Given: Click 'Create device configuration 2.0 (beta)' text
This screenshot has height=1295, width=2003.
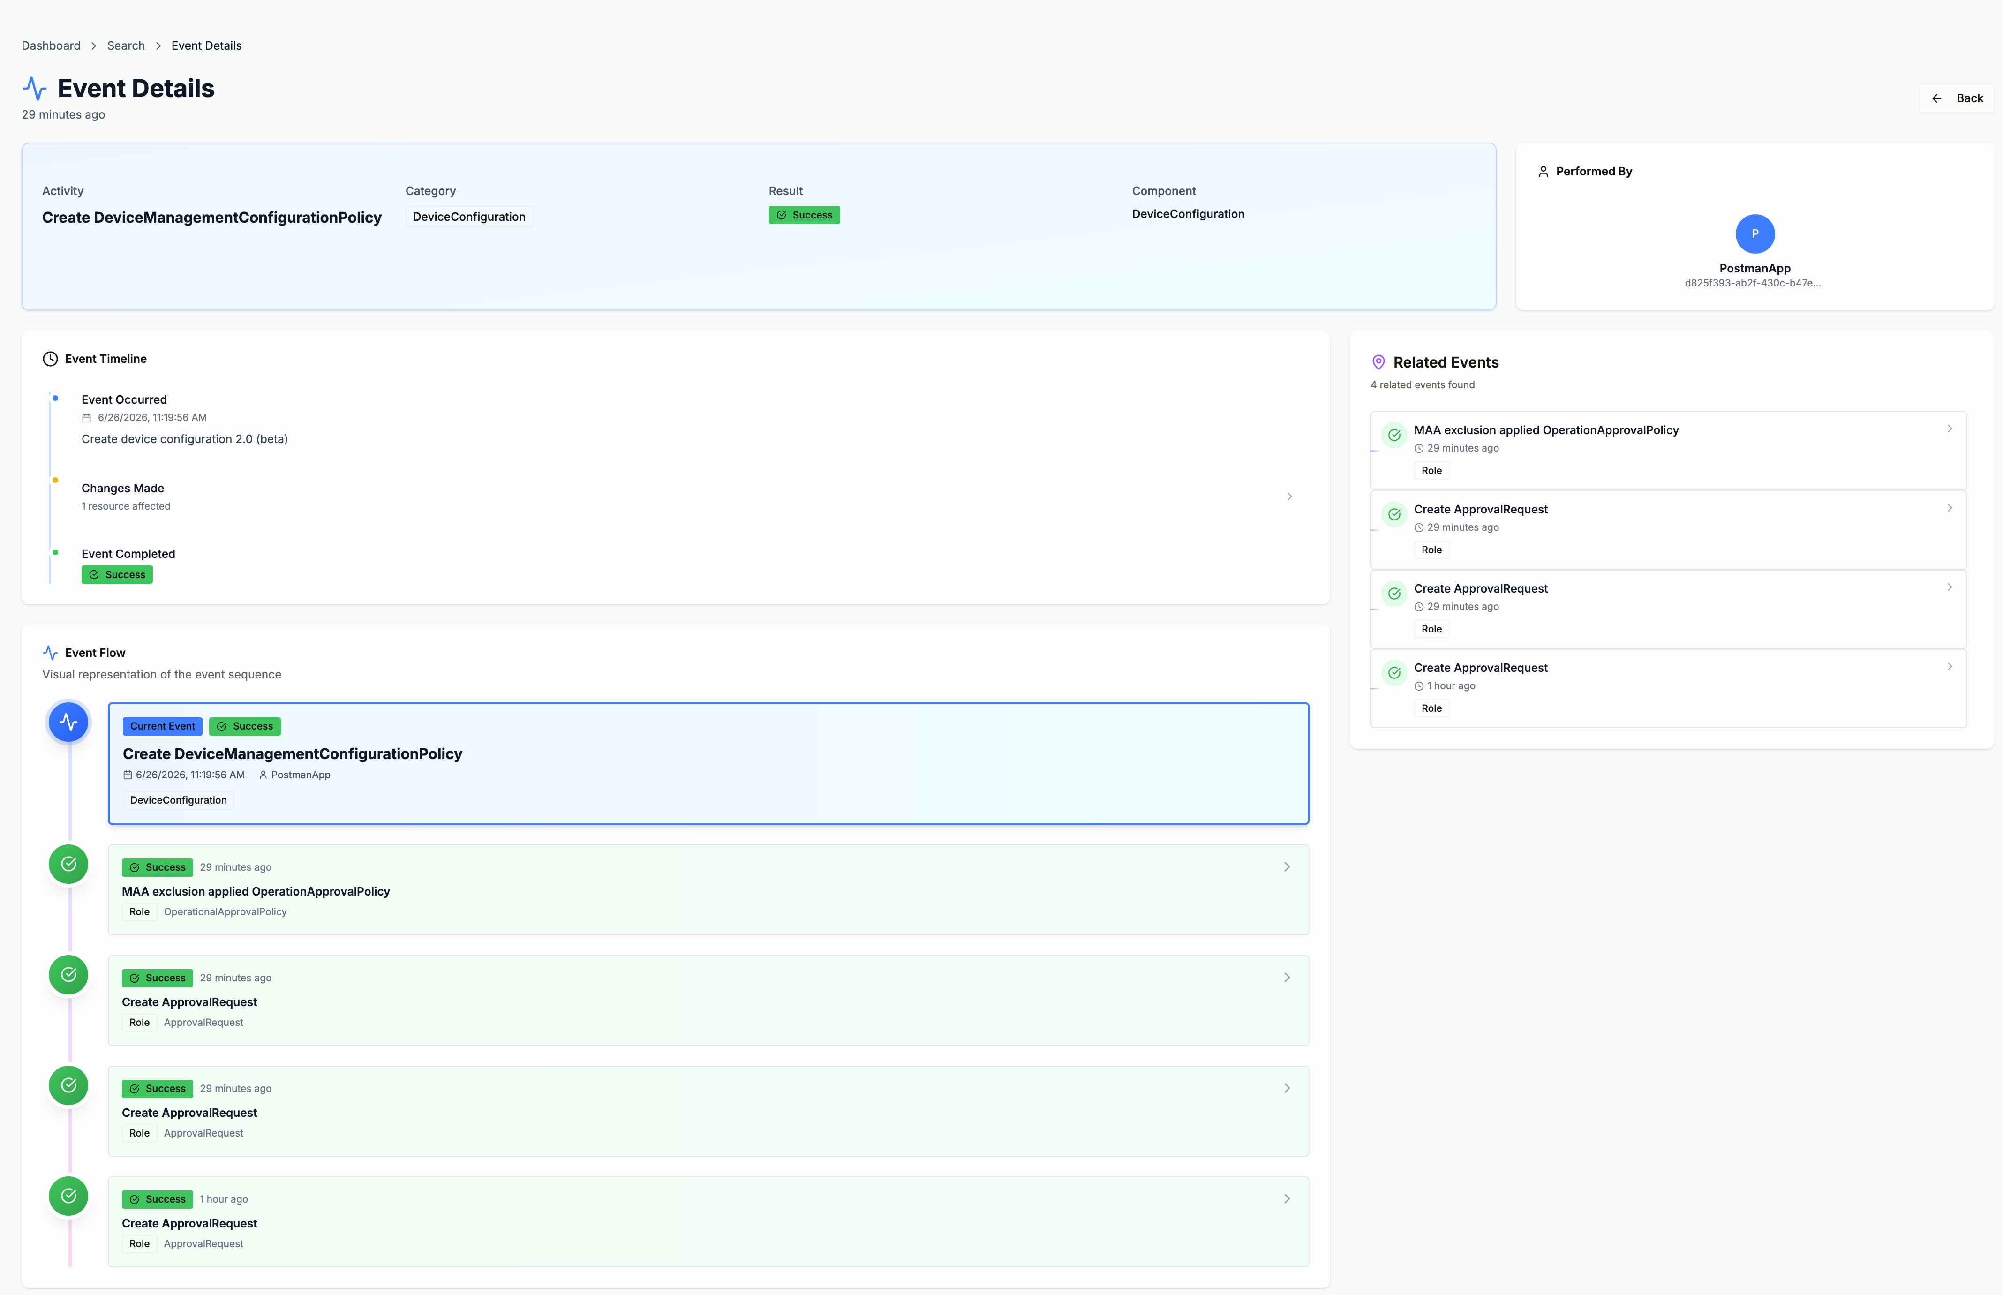Looking at the screenshot, I should pos(184,439).
